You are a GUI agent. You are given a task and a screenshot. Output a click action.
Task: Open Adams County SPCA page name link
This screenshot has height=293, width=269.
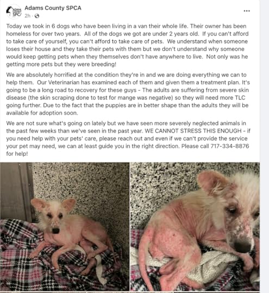[x=53, y=8]
